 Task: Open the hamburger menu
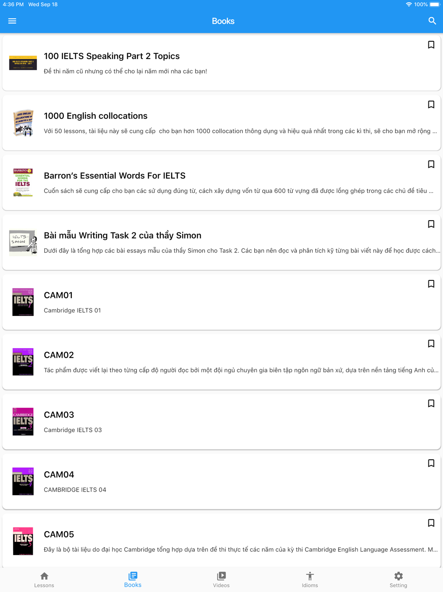(12, 21)
